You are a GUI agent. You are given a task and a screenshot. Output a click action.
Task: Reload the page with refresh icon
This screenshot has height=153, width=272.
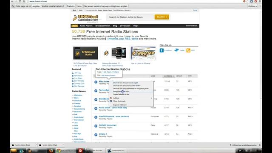coord(20,1)
